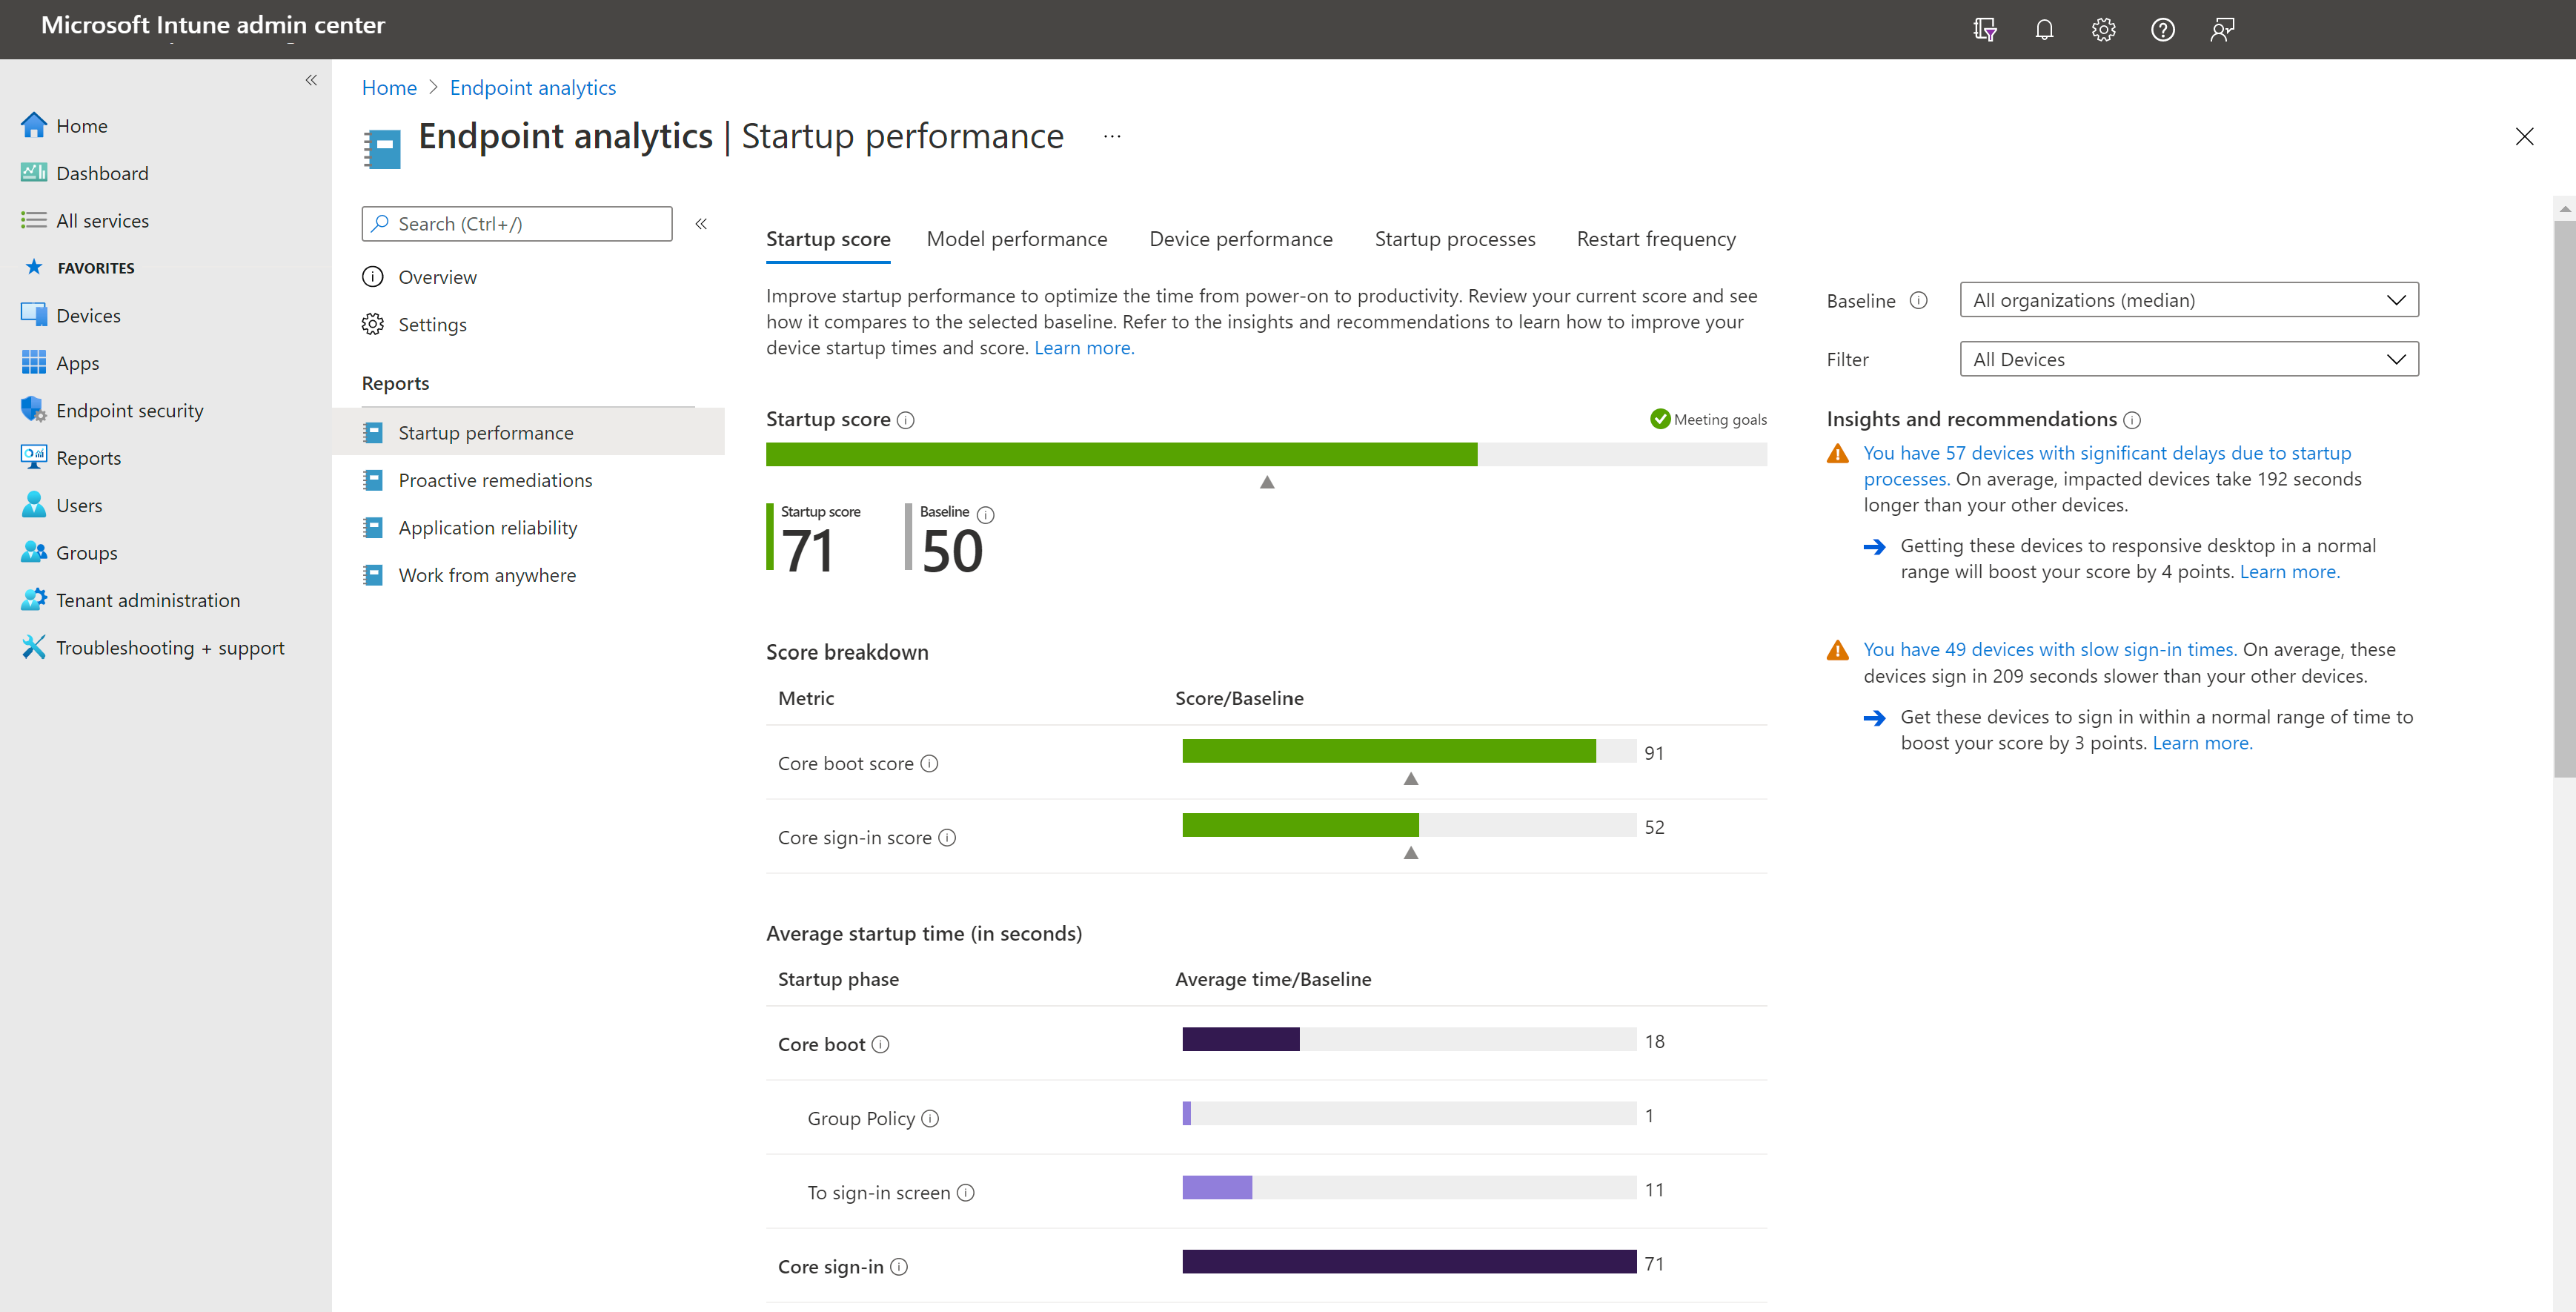Click info icon next to Insights and recommendations
Screen dimensions: 2576x1312
coord(2131,420)
